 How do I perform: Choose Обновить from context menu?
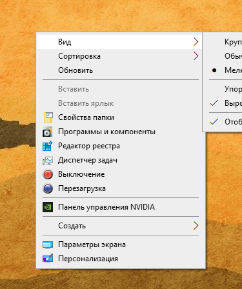click(x=119, y=70)
